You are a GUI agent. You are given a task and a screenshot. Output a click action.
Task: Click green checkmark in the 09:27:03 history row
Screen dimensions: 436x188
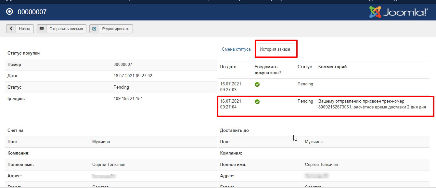pyautogui.click(x=257, y=84)
